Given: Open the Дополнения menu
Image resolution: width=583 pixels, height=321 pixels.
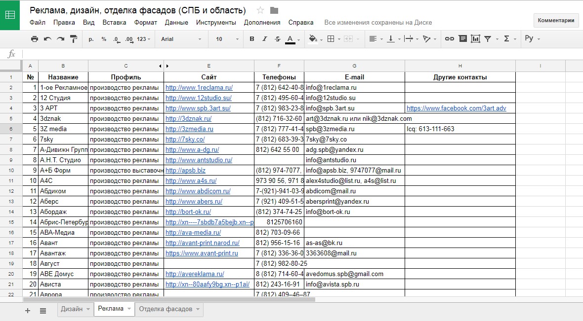Looking at the screenshot, I should [x=262, y=22].
